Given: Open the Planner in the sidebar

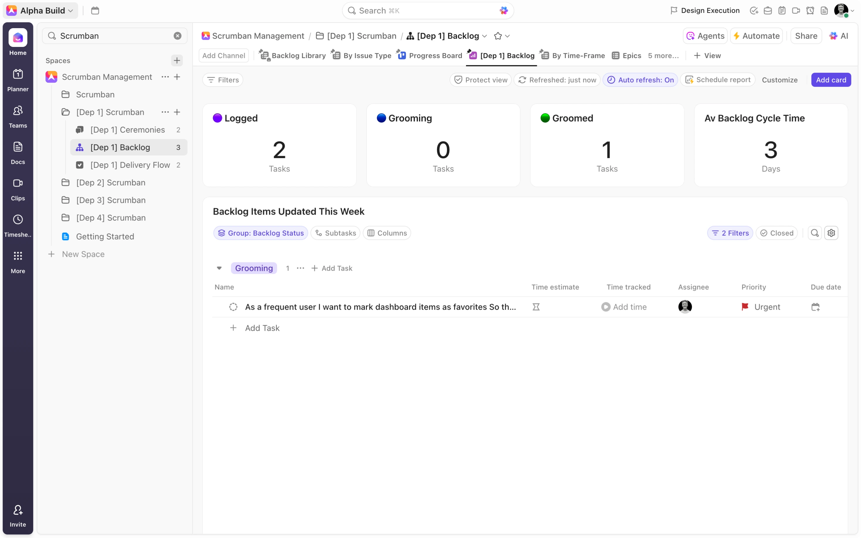Looking at the screenshot, I should click(x=18, y=80).
